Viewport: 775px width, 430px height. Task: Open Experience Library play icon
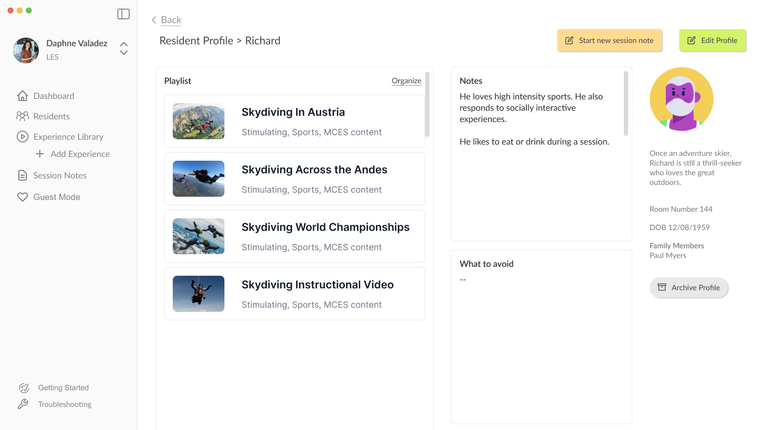[x=23, y=137]
